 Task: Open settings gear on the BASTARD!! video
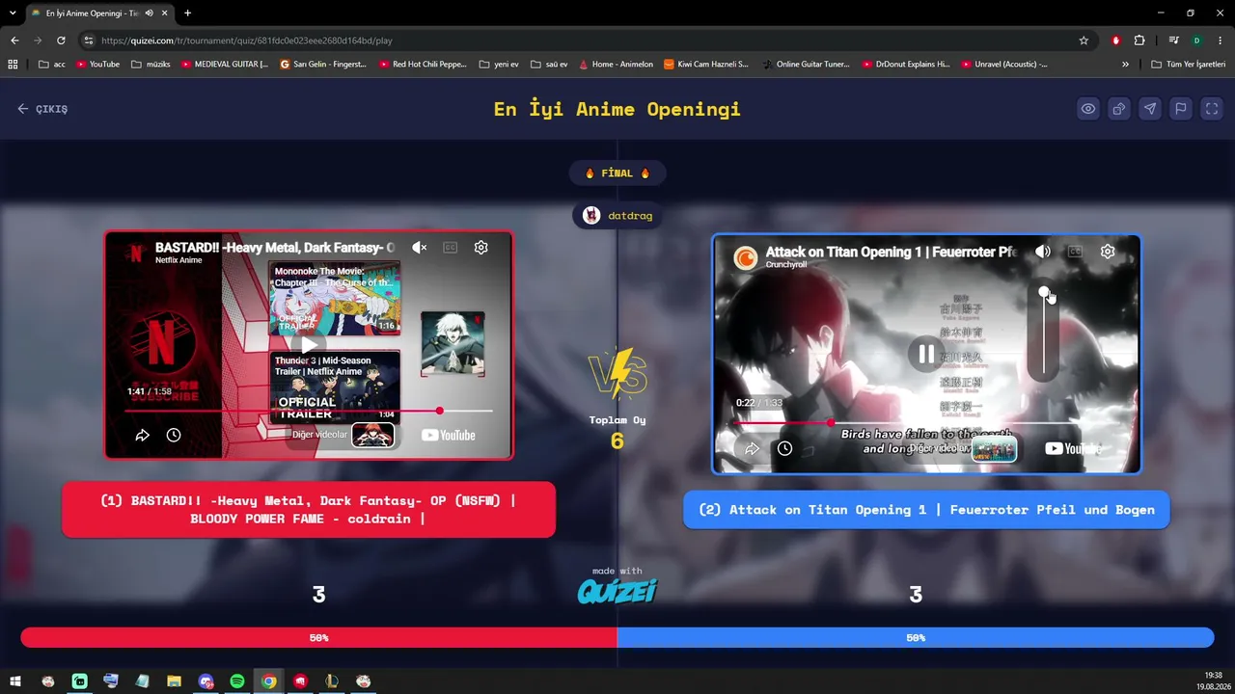click(480, 248)
